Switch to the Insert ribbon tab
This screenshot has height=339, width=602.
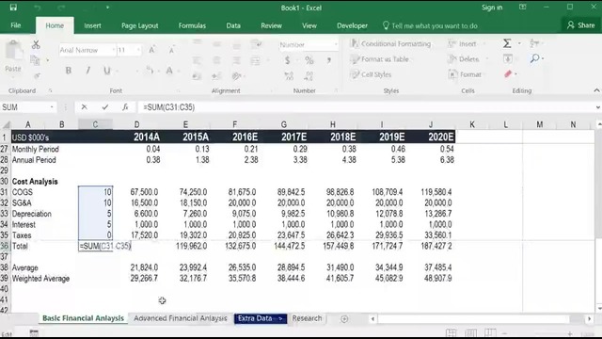92,25
